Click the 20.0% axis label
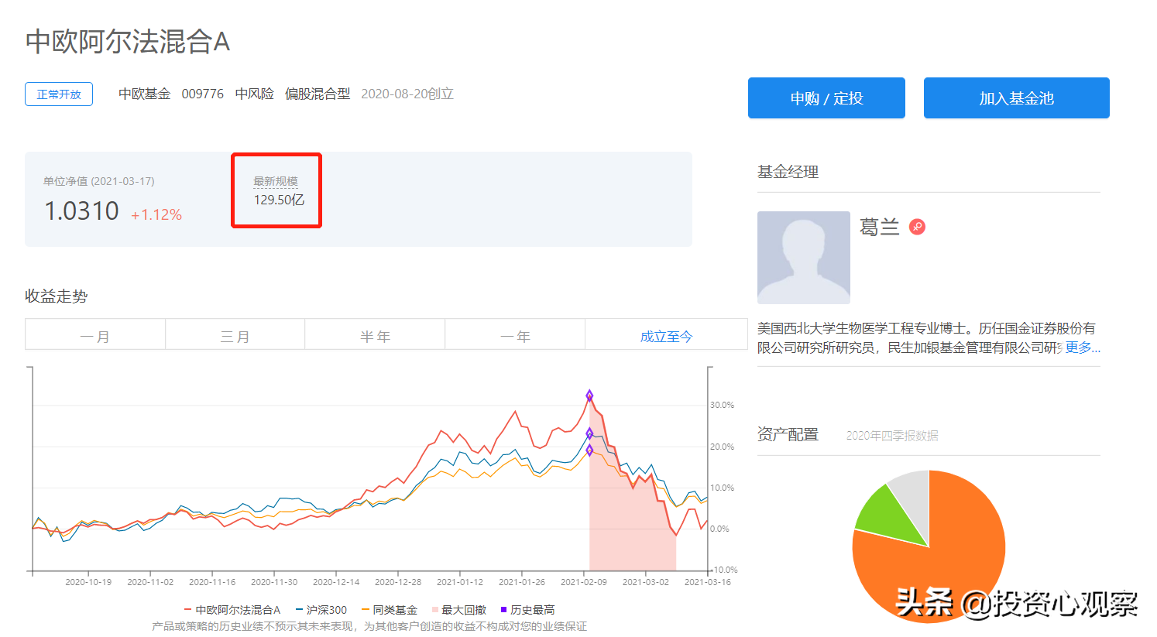Viewport: 1157px width, 637px height. tap(722, 447)
